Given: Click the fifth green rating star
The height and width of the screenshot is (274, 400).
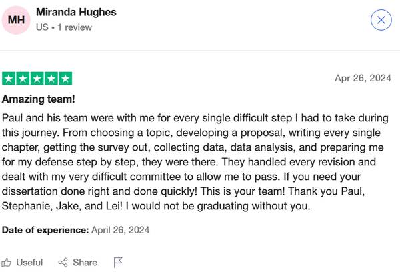Looking at the screenshot, I should [x=65, y=79].
